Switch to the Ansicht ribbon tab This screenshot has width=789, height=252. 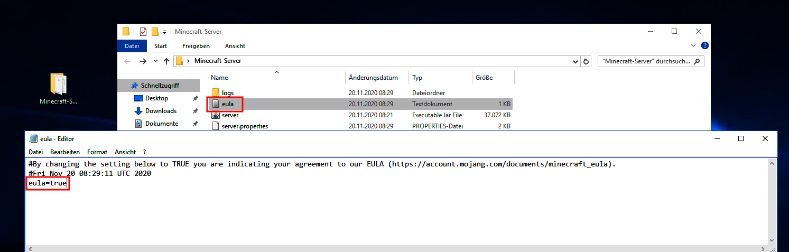coord(235,46)
